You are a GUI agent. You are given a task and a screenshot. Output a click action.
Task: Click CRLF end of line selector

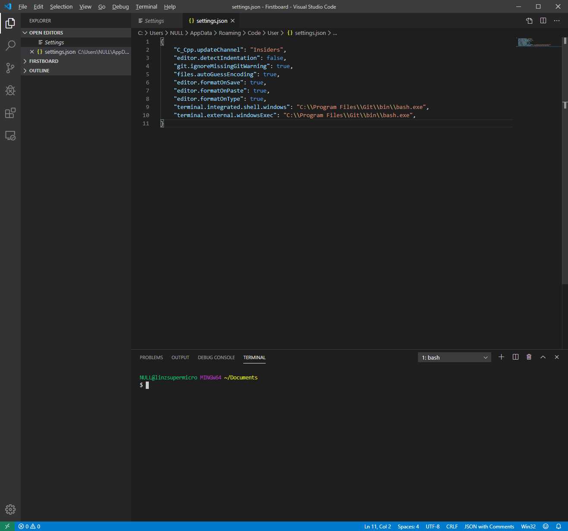(452, 526)
